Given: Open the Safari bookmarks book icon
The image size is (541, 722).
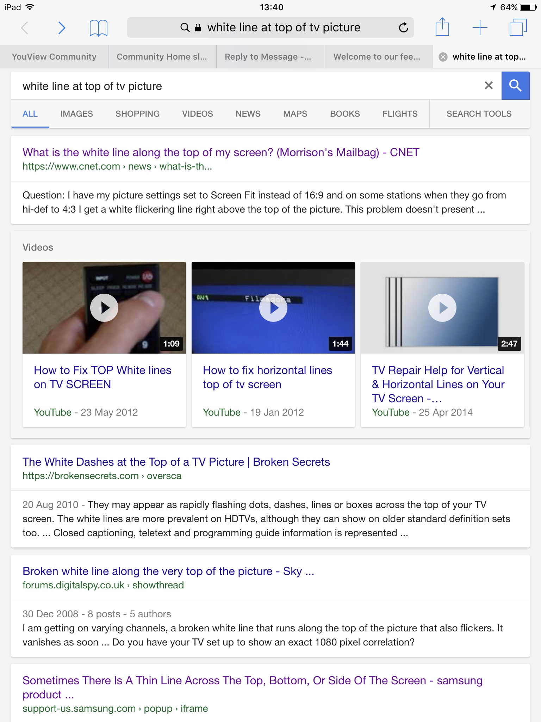Looking at the screenshot, I should [x=99, y=28].
